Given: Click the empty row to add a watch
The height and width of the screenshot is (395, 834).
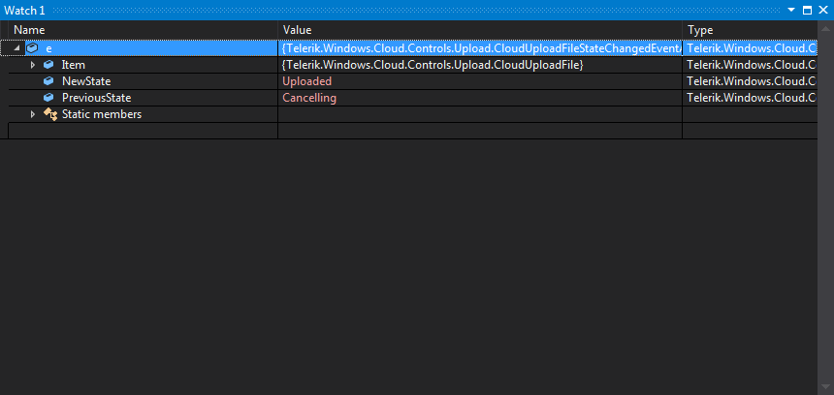Looking at the screenshot, I should 144,131.
